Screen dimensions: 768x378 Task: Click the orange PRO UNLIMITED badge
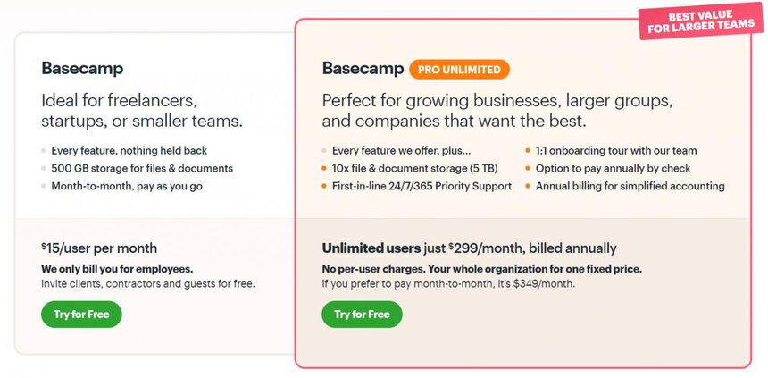pyautogui.click(x=460, y=69)
